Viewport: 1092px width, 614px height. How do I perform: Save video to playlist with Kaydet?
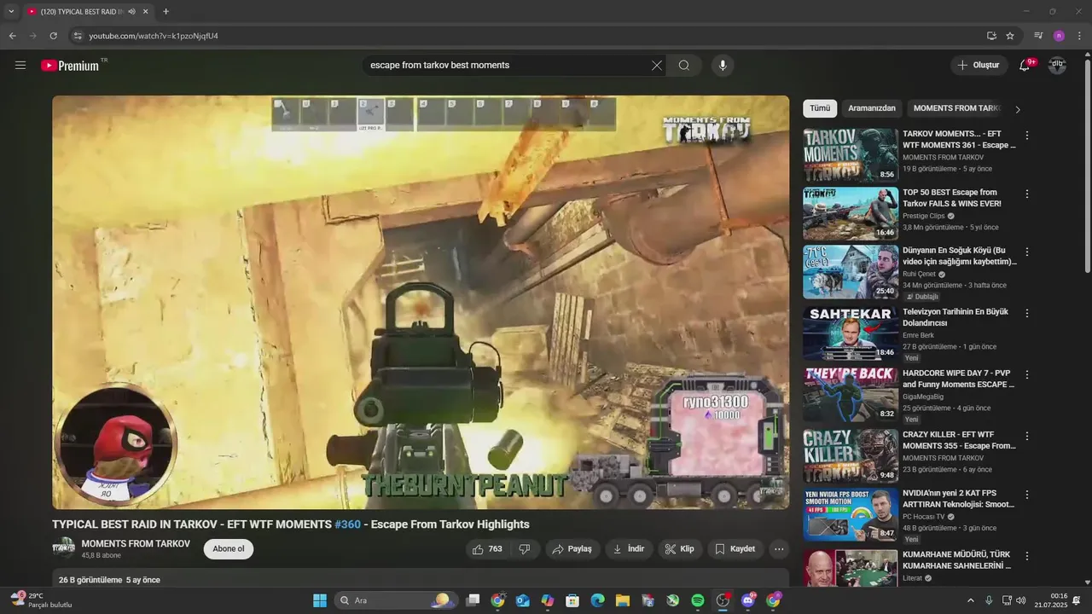[x=735, y=549]
